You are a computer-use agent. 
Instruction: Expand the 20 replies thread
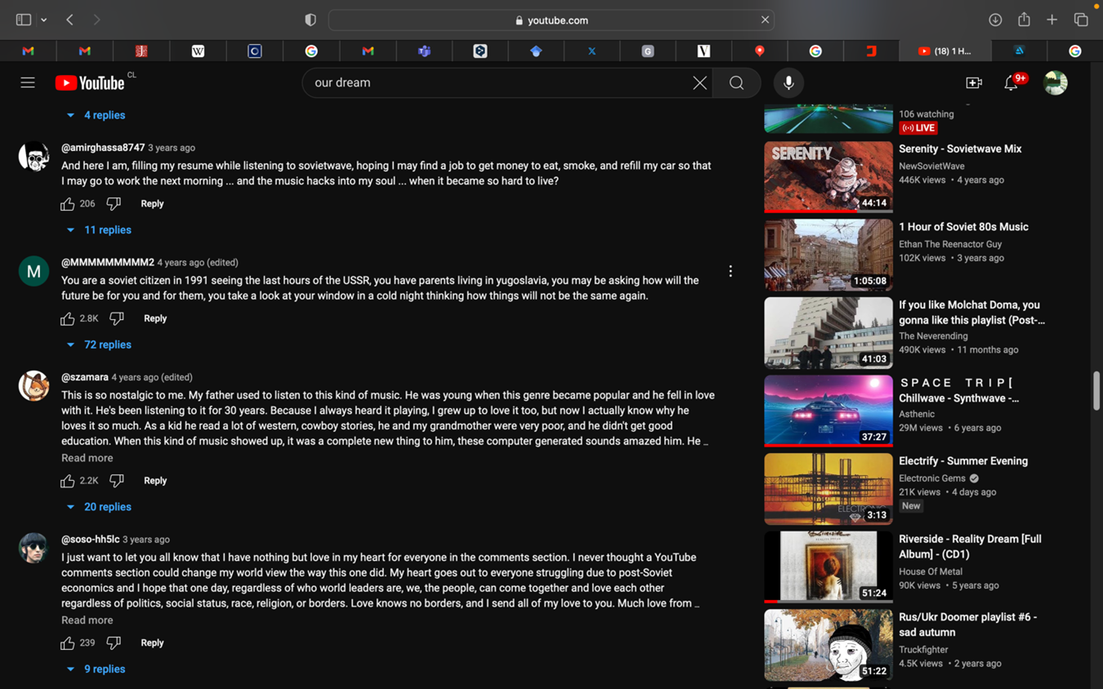pyautogui.click(x=99, y=507)
